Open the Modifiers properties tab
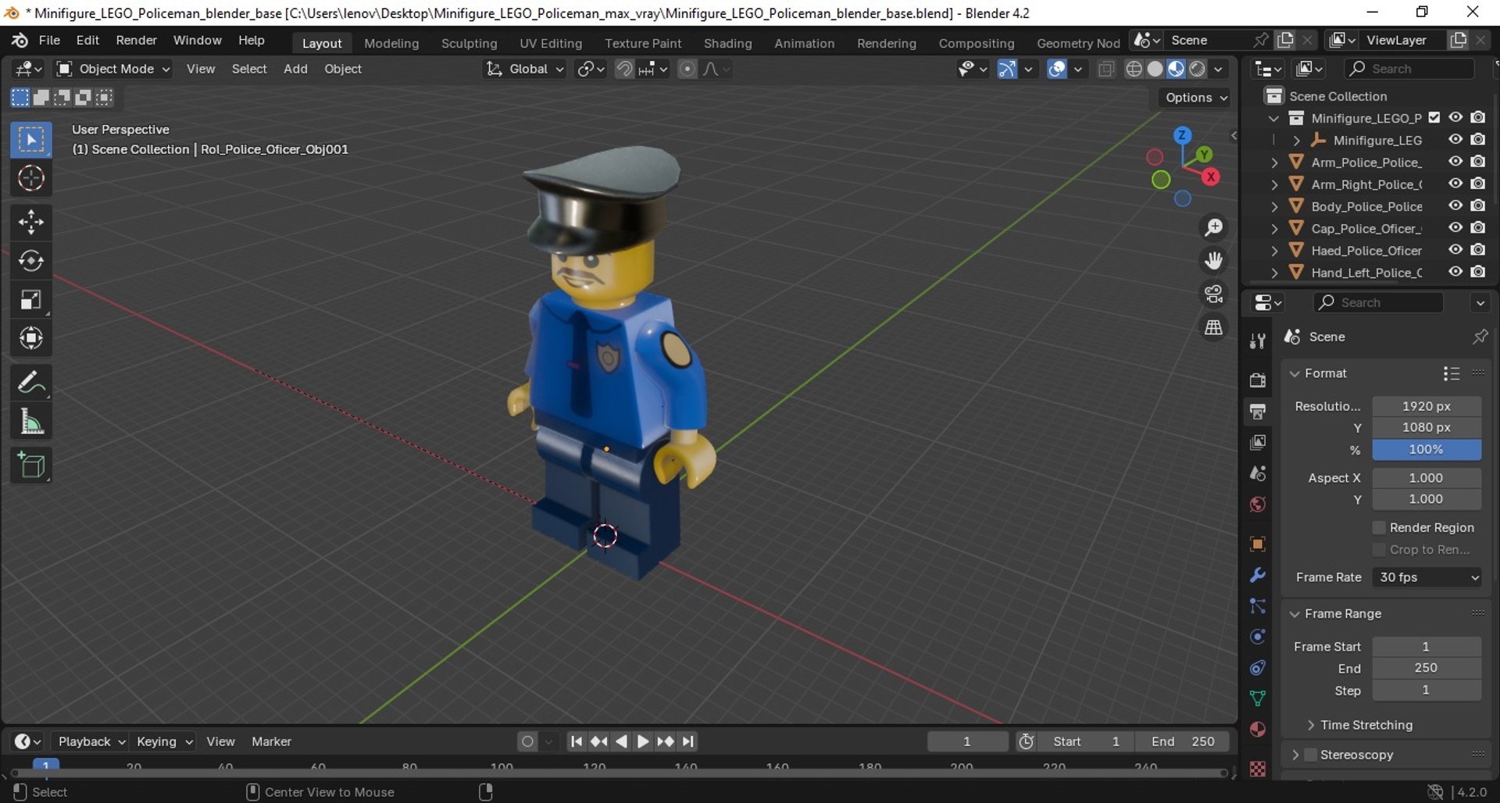Screen dimensions: 1500x803 [1258, 575]
